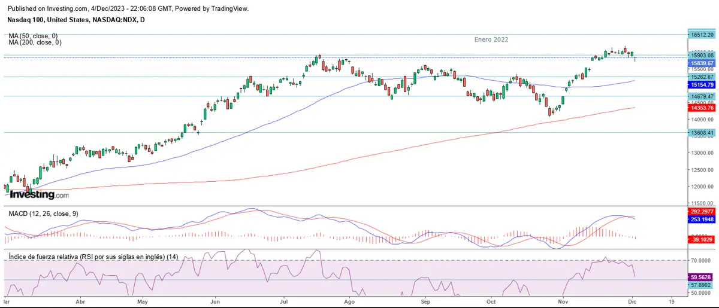Click the Nasdaq 100 symbol title
This screenshot has width=719, height=308.
coord(76,20)
